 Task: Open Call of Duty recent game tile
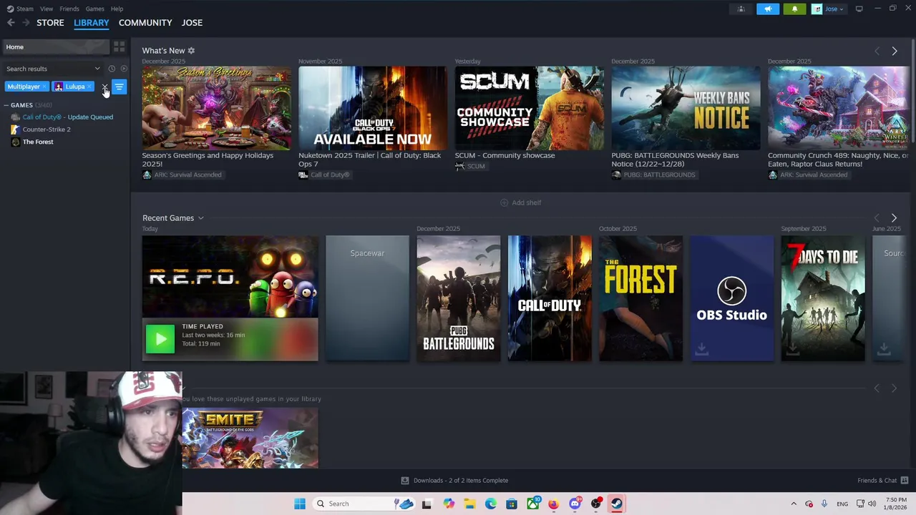tap(550, 298)
